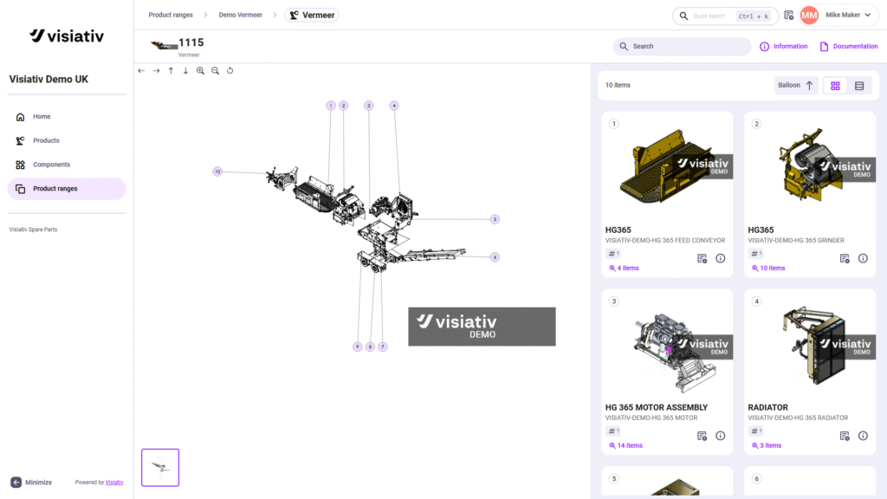Image resolution: width=887 pixels, height=499 pixels.
Task: Select balloon 7 on the diagram
Action: pyautogui.click(x=383, y=347)
